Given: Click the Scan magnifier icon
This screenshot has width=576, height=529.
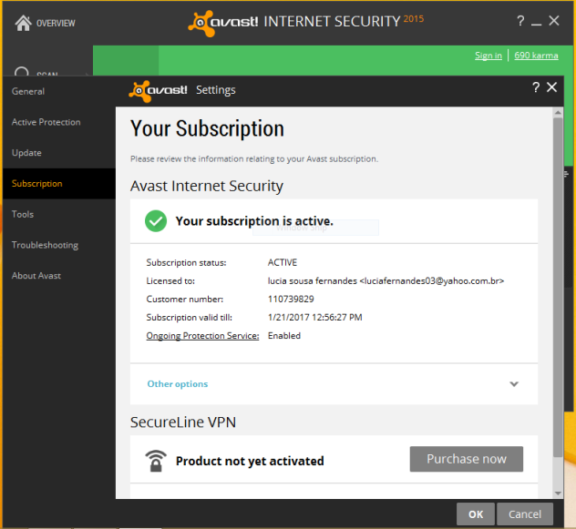Looking at the screenshot, I should tap(23, 74).
